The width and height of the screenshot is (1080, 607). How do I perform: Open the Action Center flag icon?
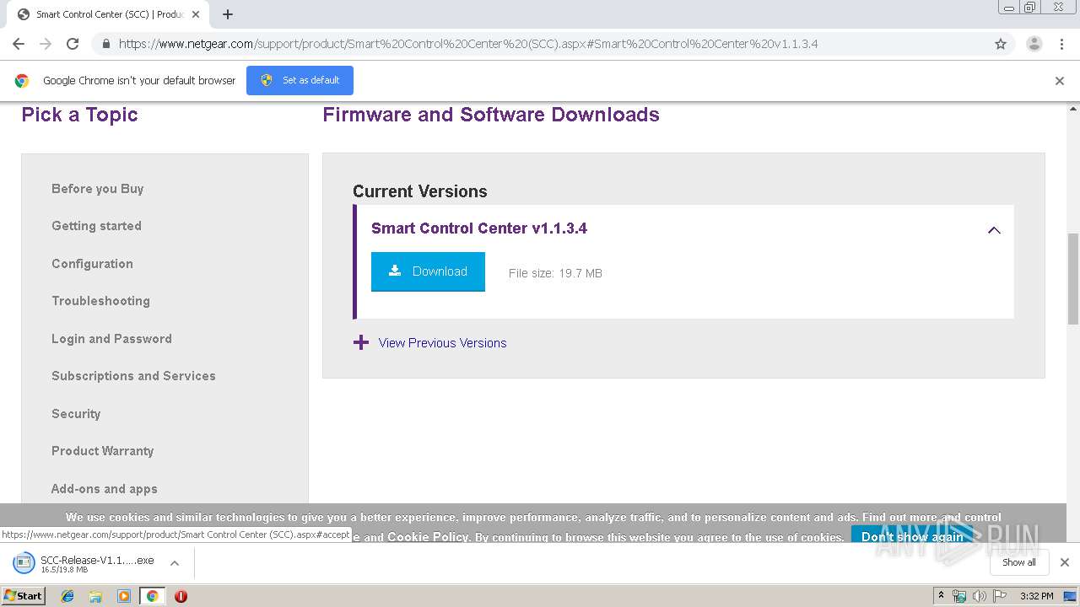1000,596
